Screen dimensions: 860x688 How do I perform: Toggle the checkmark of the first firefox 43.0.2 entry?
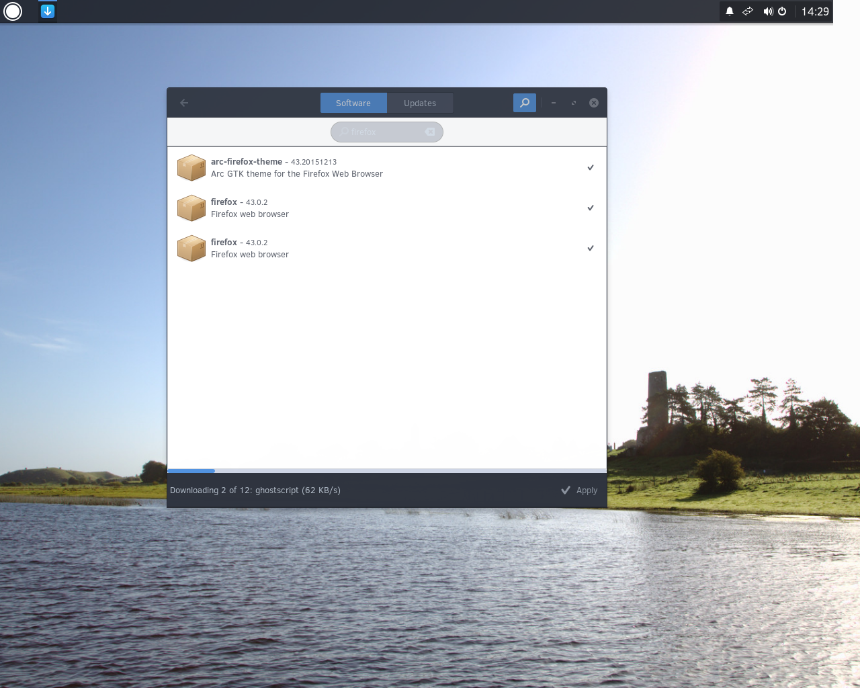click(x=591, y=208)
